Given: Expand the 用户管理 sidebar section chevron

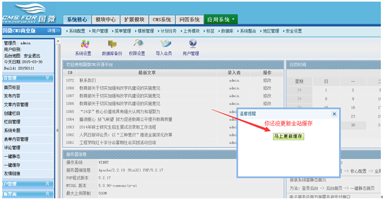Looking at the screenshot, I should tap(48, 184).
